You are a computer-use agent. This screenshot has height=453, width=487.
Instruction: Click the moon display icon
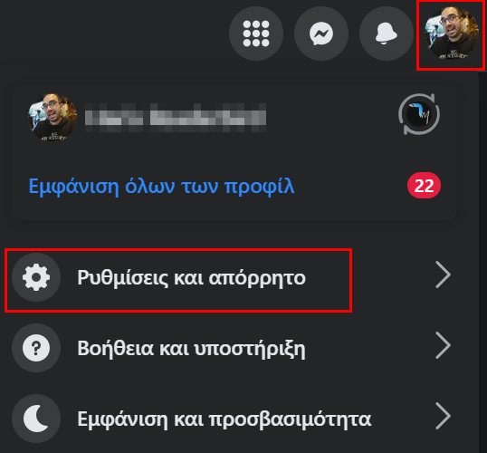36,419
